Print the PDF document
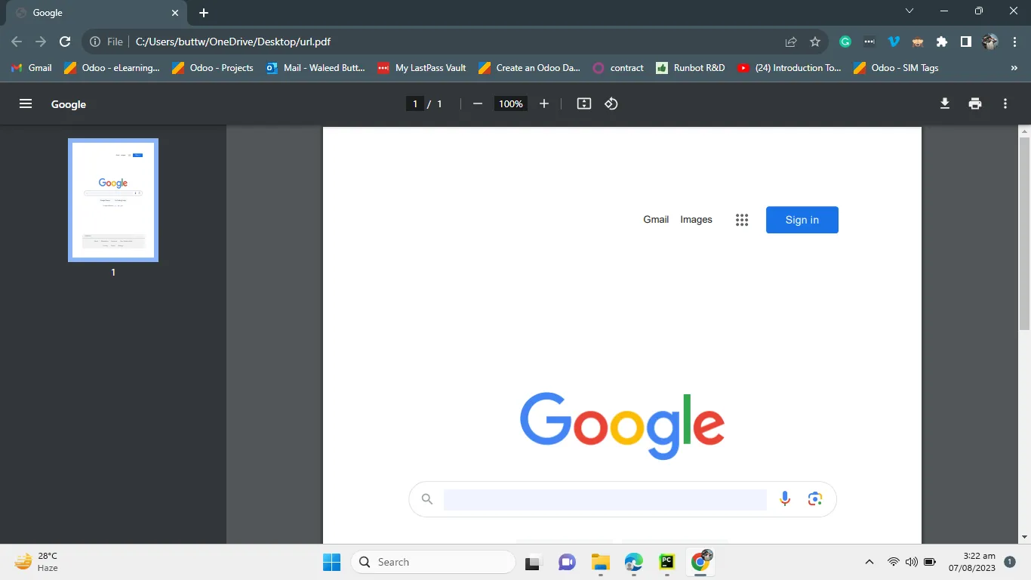1031x580 pixels. coord(975,104)
